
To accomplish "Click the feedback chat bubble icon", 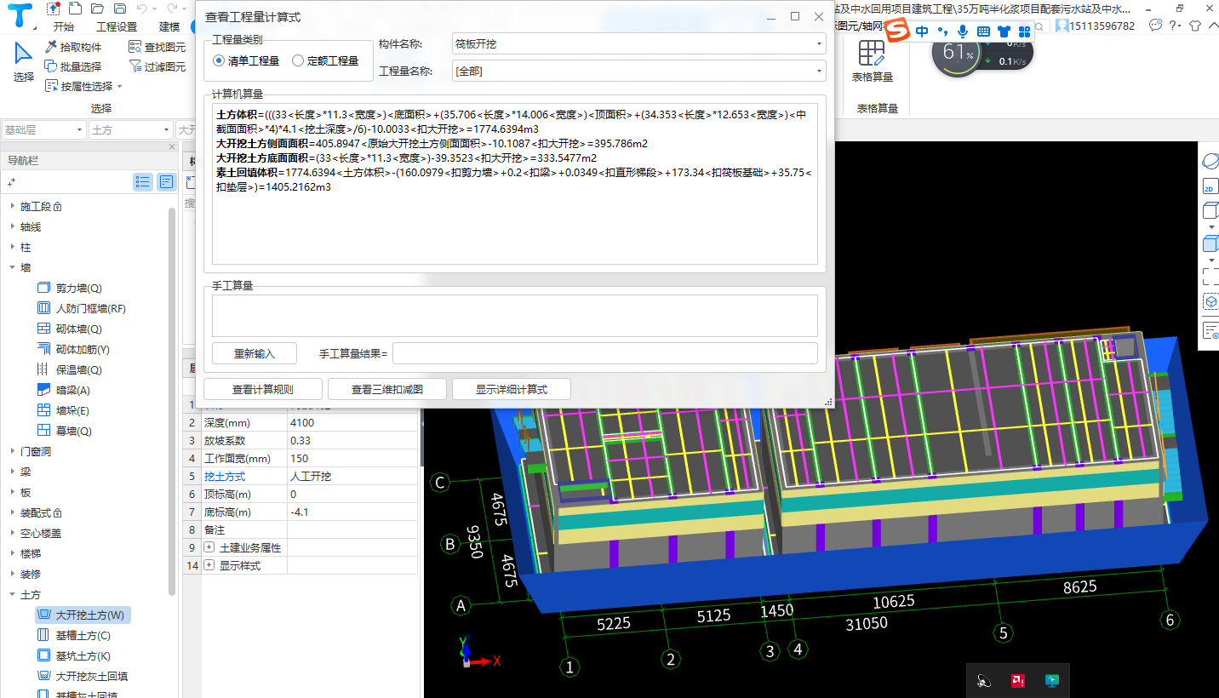I will (x=1155, y=26).
